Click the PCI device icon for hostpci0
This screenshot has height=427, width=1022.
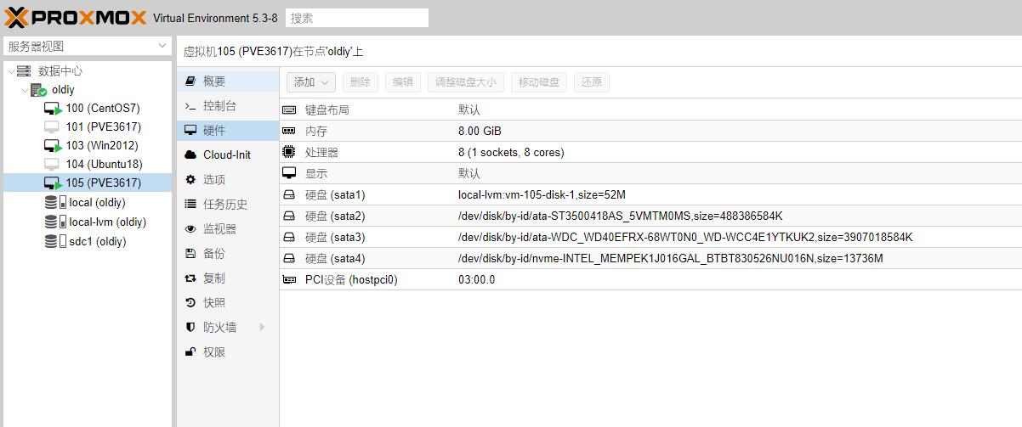coord(289,280)
